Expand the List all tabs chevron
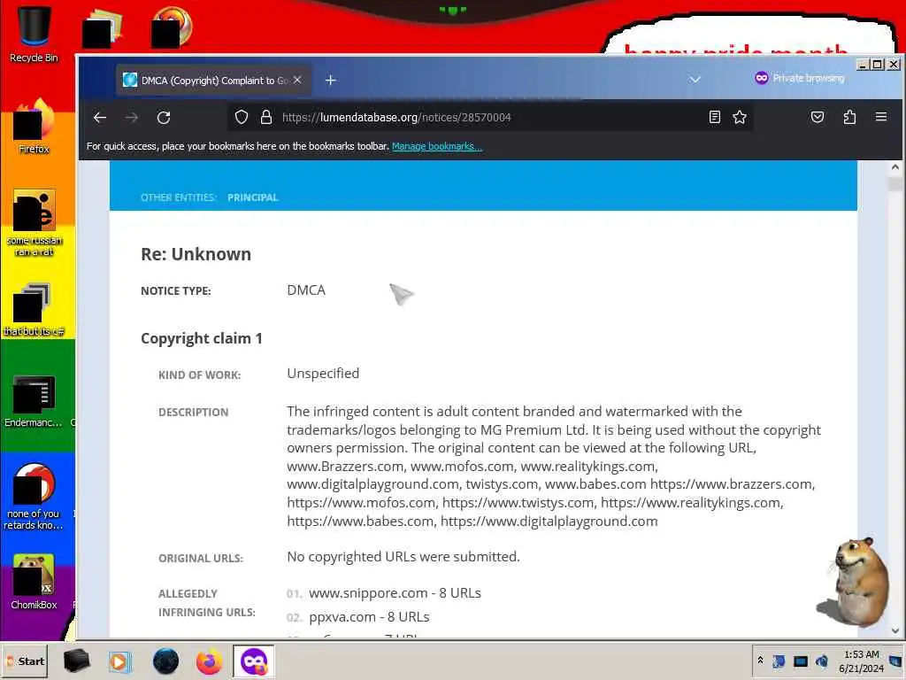Viewport: 906px width, 680px height. (695, 80)
